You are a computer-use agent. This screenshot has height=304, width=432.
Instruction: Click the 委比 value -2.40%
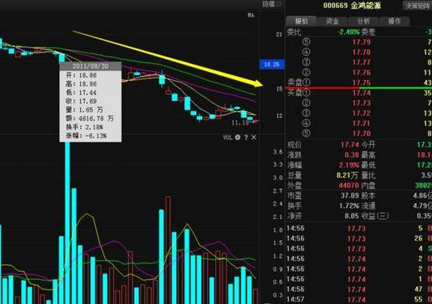[x=349, y=32]
